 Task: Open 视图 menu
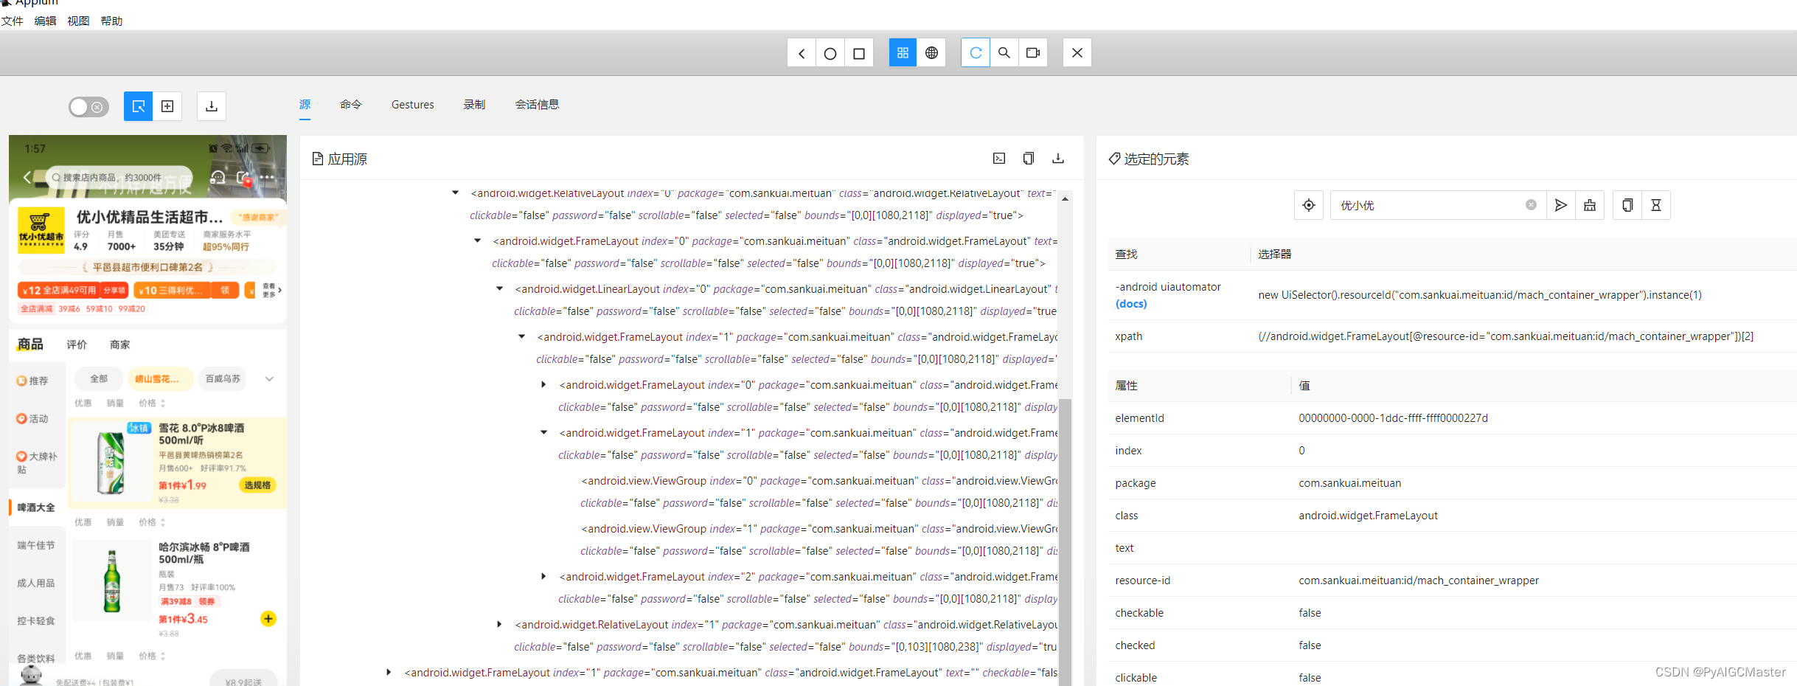[x=79, y=21]
